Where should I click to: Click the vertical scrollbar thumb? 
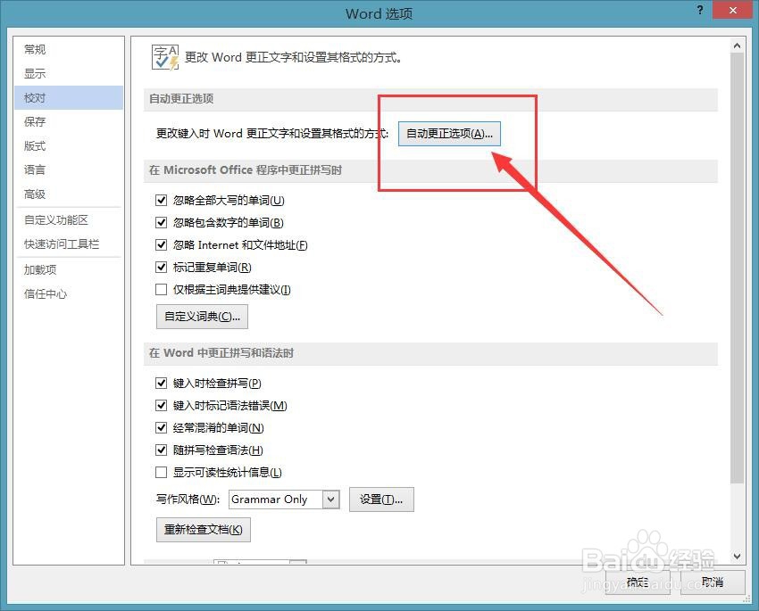click(x=737, y=268)
